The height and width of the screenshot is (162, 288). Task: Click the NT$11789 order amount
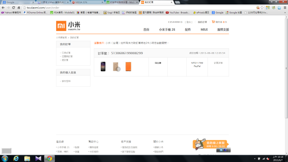pos(197,63)
